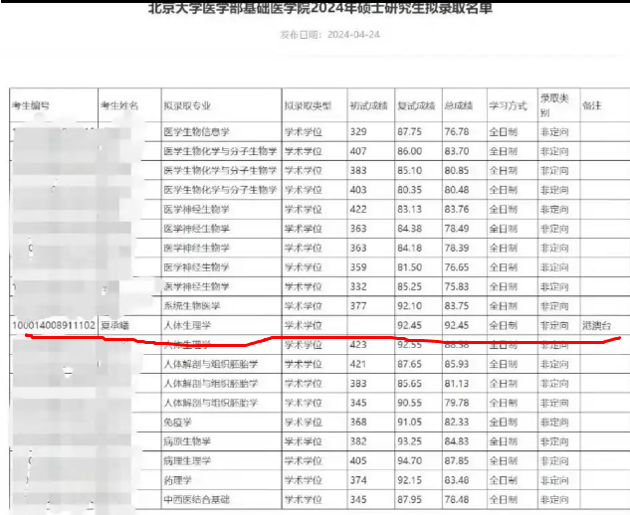
Task: Select the total score 76.78
Action: (457, 132)
